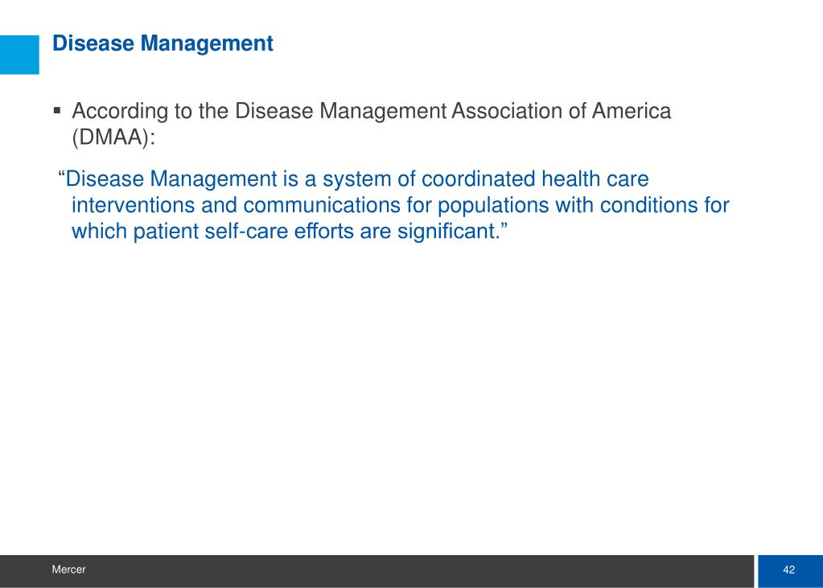823x588 pixels.
Task: Click the '(DMAA):' text
Action: [114, 138]
